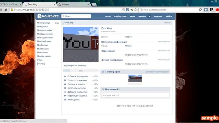The image size is (219, 123).
Task: Click the Москва city value
Action: 128,46
